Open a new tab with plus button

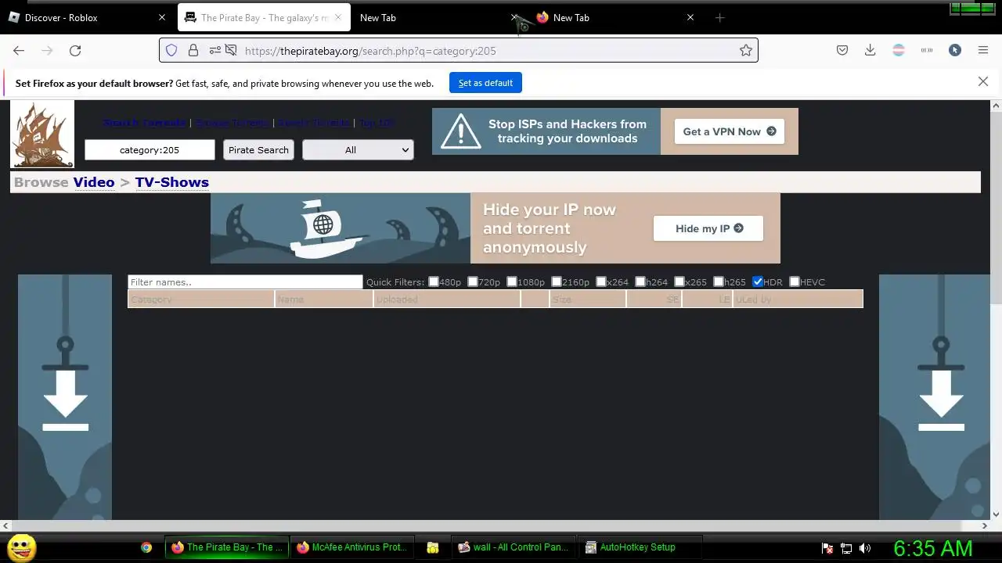click(x=720, y=17)
